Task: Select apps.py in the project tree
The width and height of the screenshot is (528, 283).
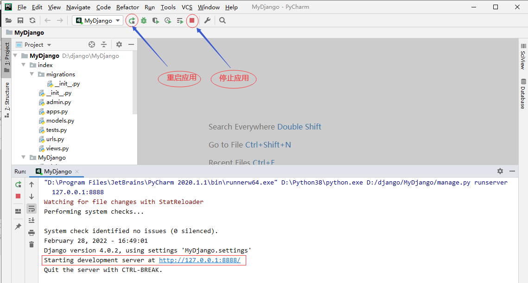Action: coord(53,111)
